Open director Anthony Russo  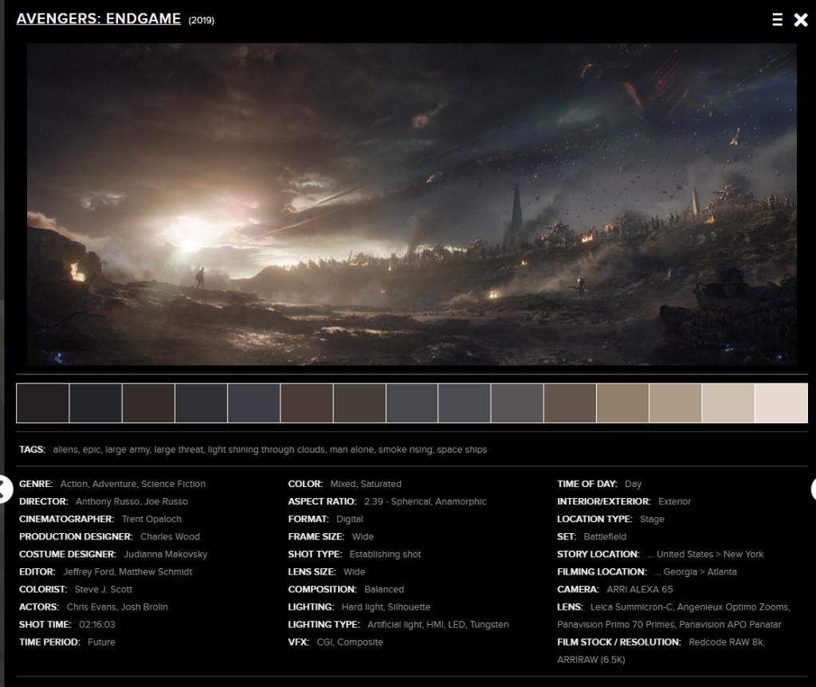click(x=108, y=502)
